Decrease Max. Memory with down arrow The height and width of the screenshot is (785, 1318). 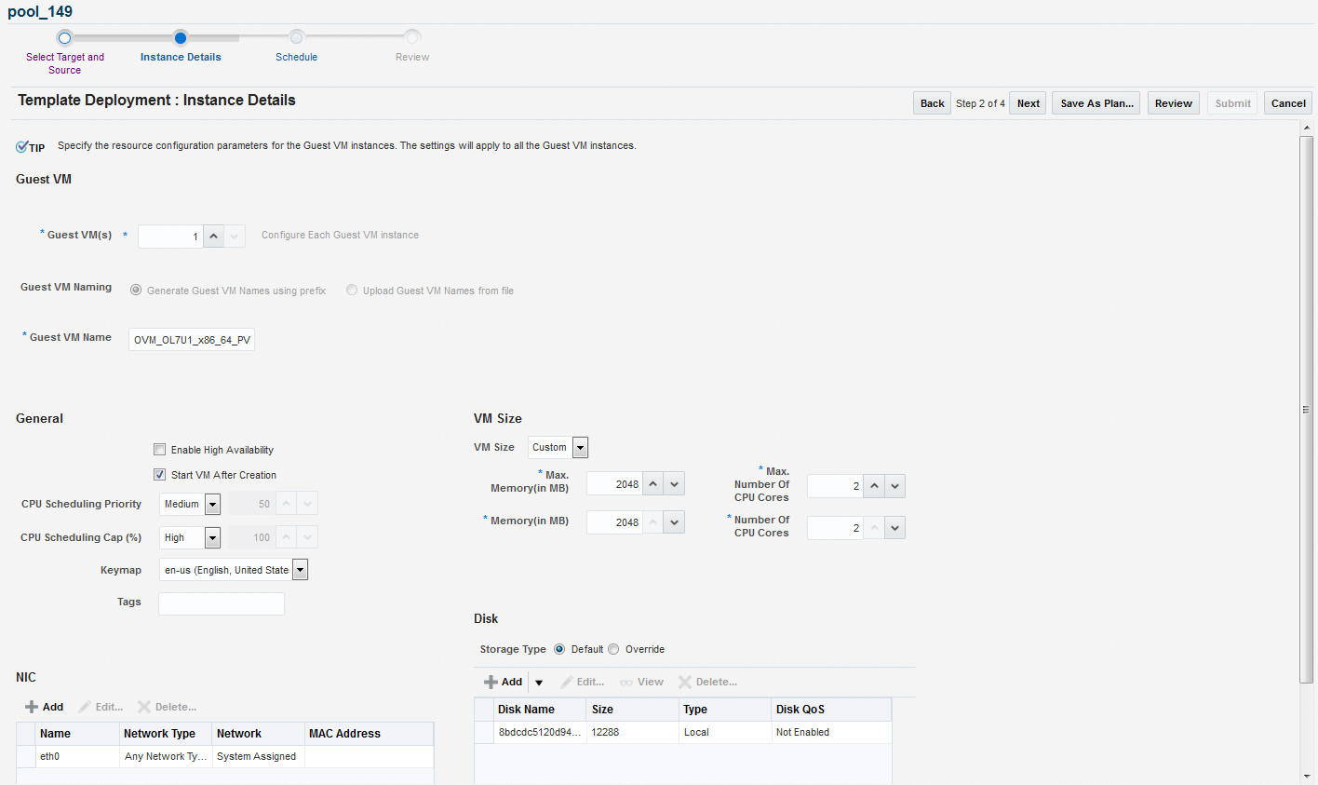click(x=675, y=483)
